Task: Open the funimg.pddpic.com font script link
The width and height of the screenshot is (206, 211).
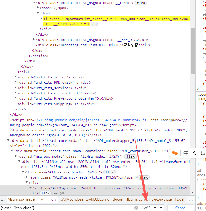Action: (x=91, y=120)
